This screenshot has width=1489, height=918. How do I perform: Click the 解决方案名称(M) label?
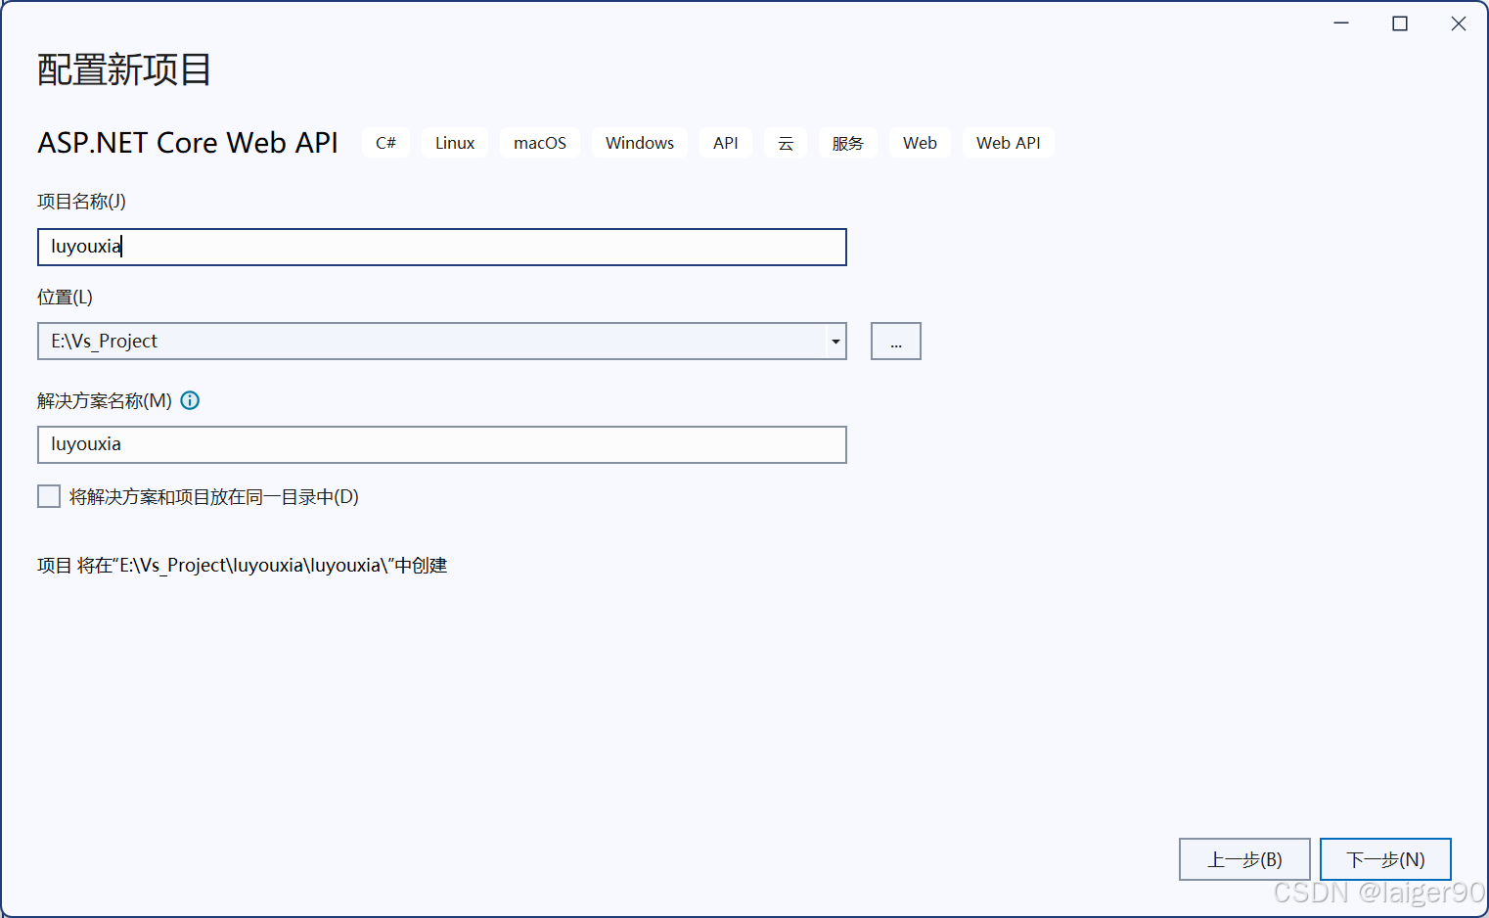coord(105,400)
